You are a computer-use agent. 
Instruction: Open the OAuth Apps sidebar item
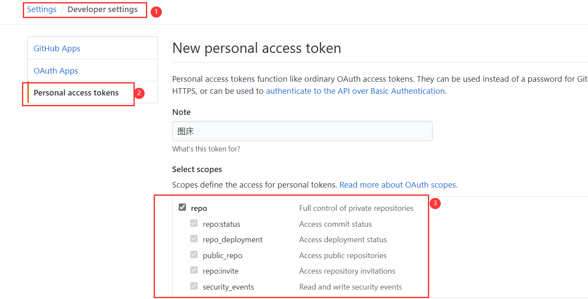point(56,71)
